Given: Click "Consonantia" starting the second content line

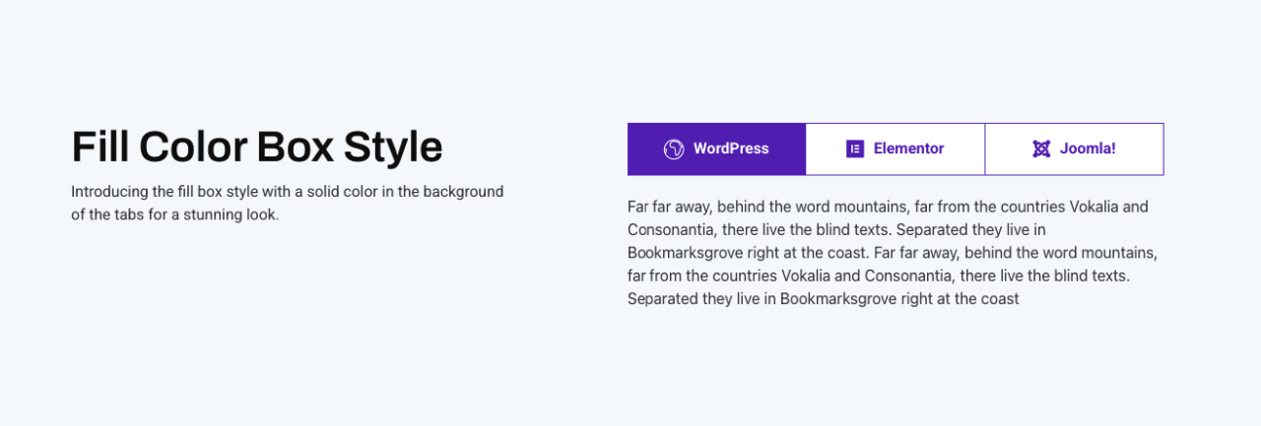Looking at the screenshot, I should pyautogui.click(x=669, y=230).
